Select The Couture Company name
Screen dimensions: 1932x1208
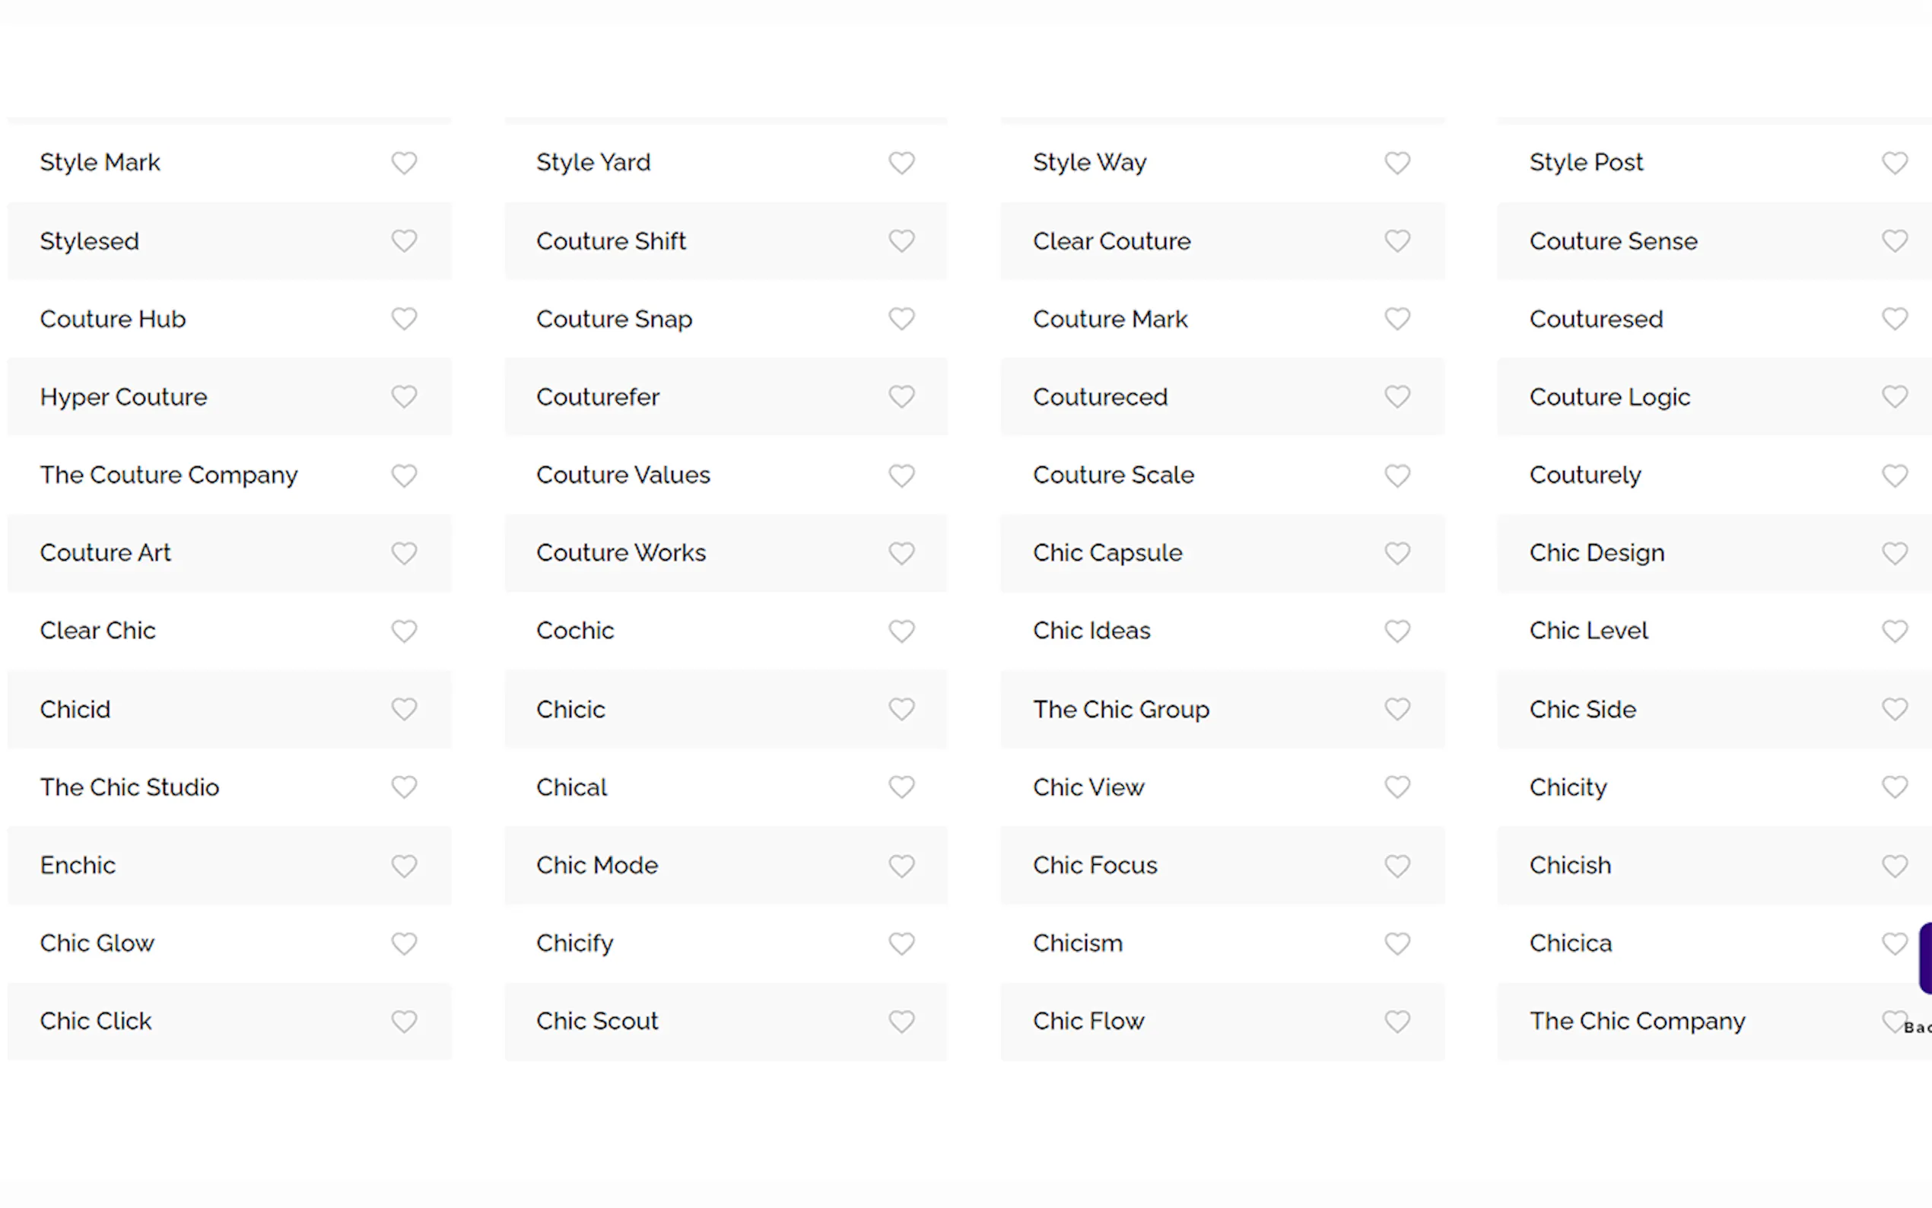[x=169, y=475]
